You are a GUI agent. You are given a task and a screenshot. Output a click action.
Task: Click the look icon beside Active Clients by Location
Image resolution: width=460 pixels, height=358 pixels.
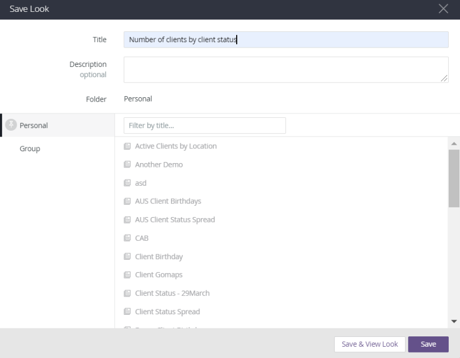(x=127, y=146)
